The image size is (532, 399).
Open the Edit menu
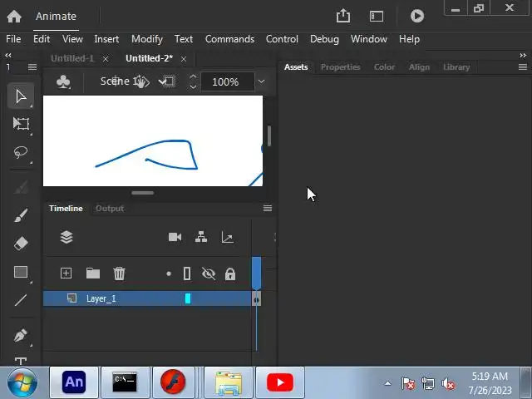pyautogui.click(x=42, y=39)
